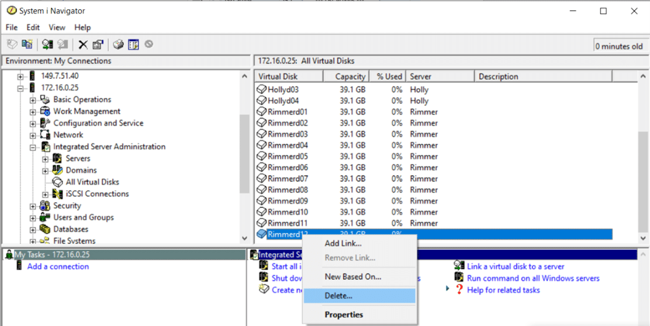This screenshot has height=326, width=650.
Task: Click "Run command on all Windows servers" link
Action: tap(533, 278)
